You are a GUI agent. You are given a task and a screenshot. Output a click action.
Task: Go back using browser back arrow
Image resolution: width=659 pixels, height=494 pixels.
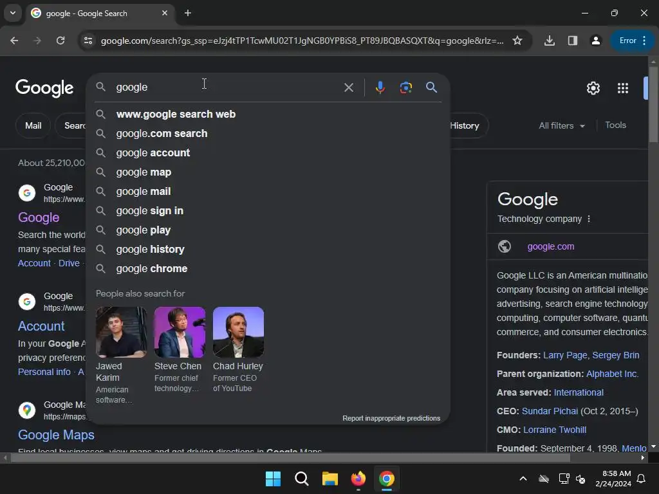(x=14, y=41)
